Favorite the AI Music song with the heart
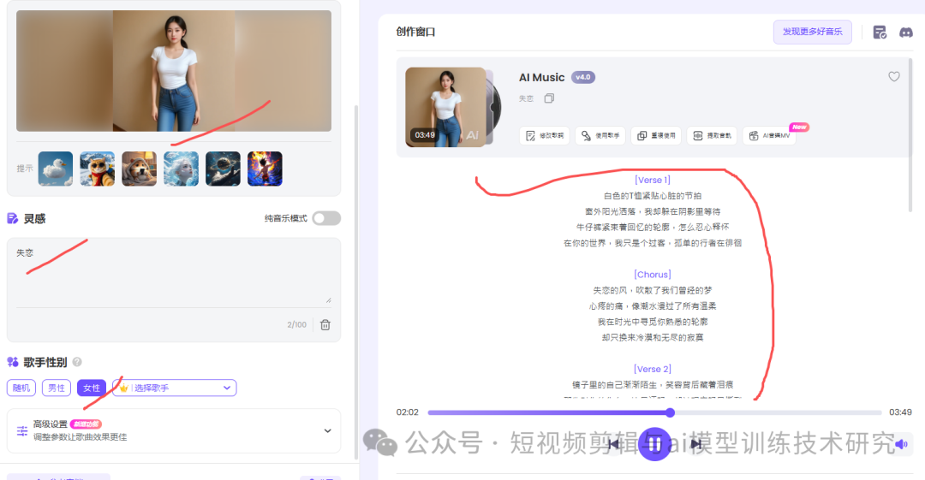Image resolution: width=925 pixels, height=480 pixels. pyautogui.click(x=894, y=77)
